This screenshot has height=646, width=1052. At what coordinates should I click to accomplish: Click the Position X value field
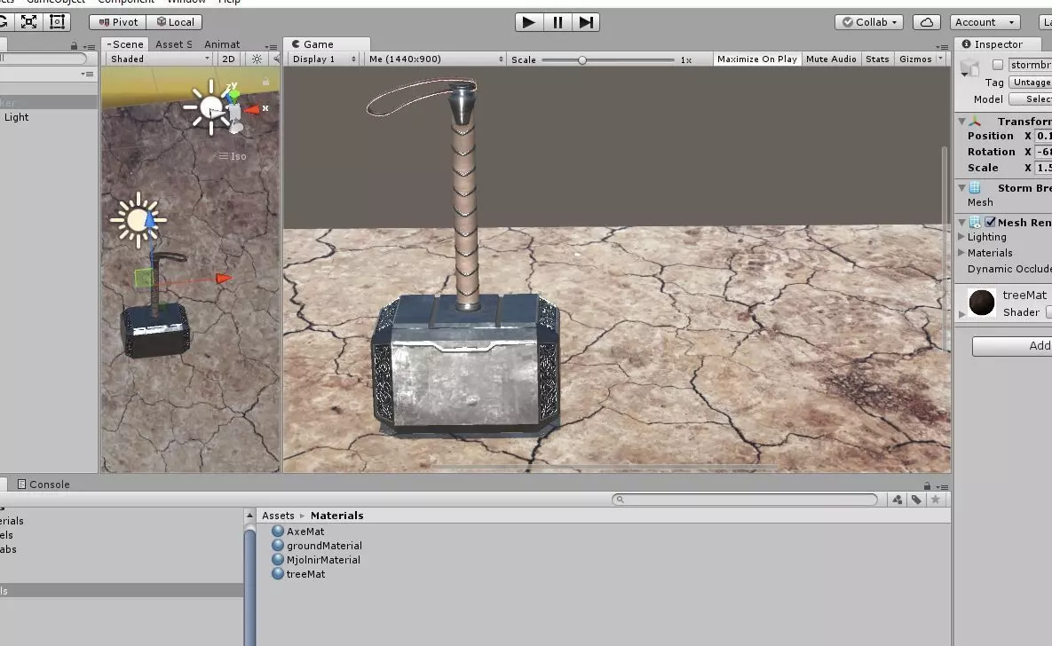[x=1043, y=136]
